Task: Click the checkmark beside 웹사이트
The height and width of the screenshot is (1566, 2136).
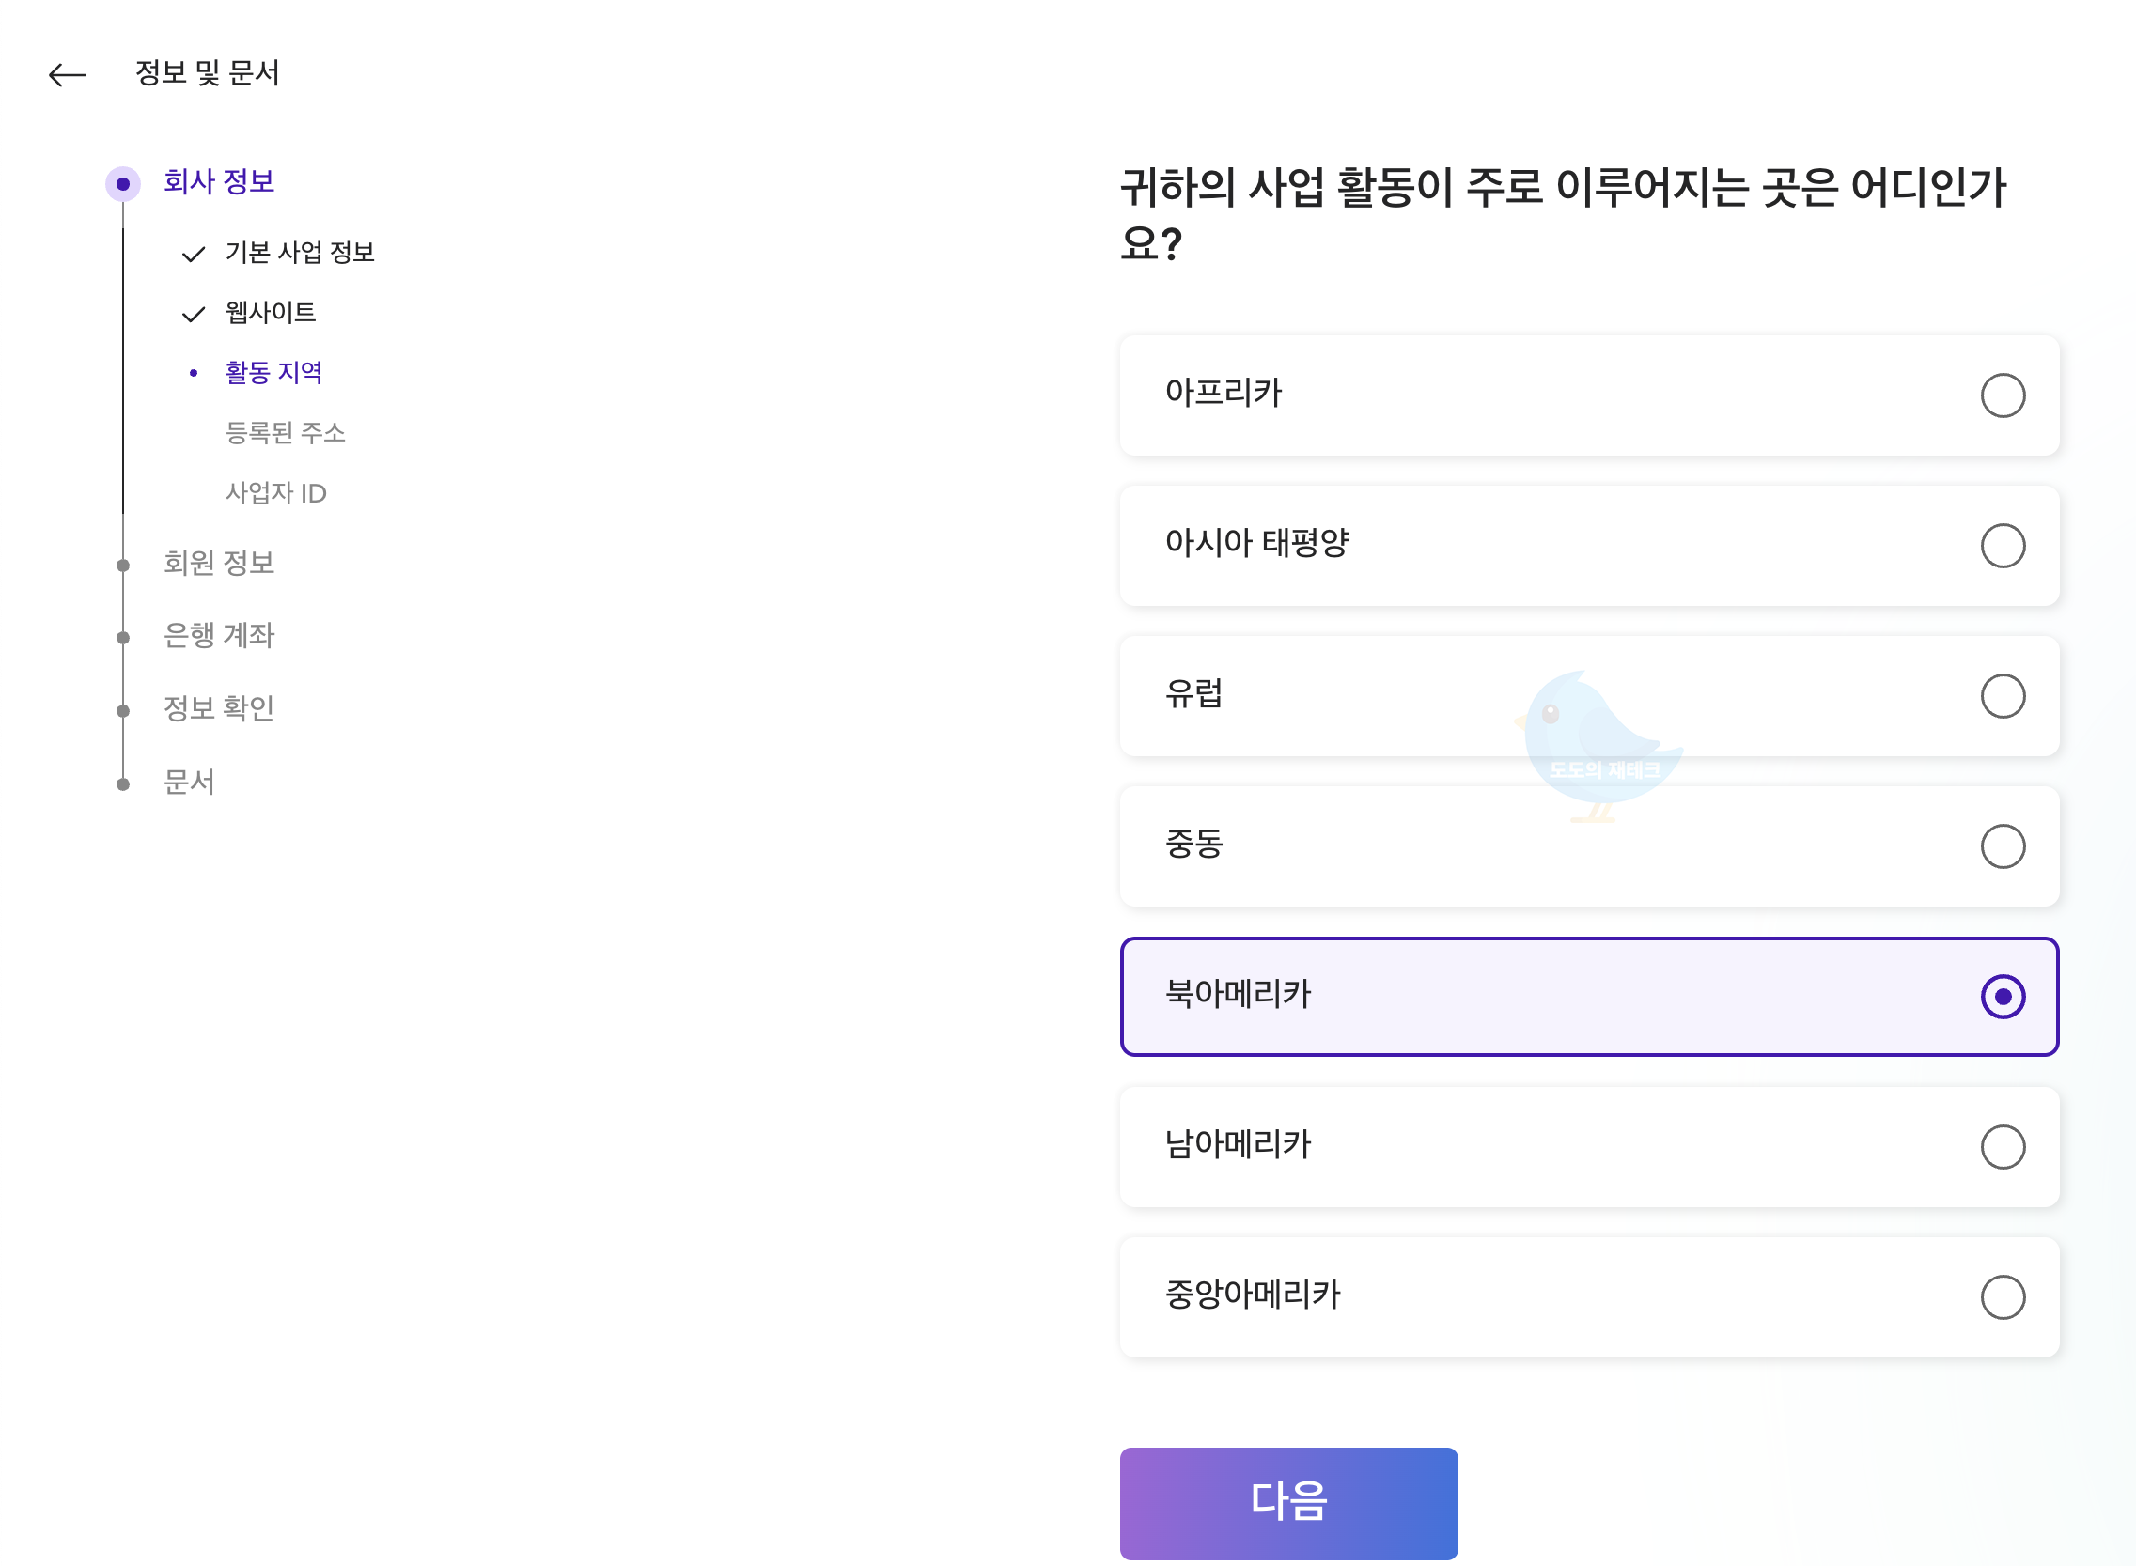Action: 194,313
